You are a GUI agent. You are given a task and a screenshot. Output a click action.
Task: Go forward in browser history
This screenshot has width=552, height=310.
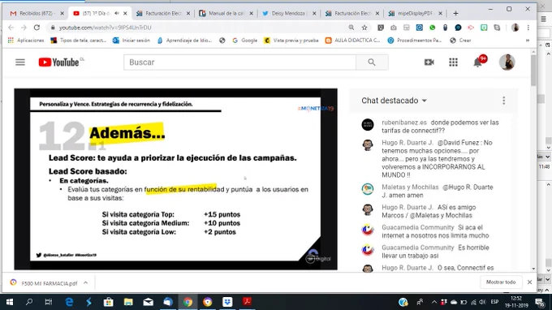[24, 28]
